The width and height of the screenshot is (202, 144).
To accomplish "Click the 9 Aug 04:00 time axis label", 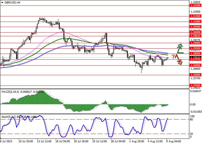I will point(173,141).
